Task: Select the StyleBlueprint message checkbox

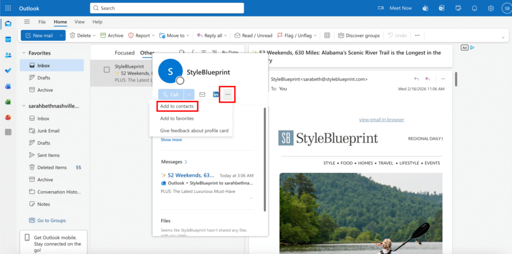Action: (106, 70)
